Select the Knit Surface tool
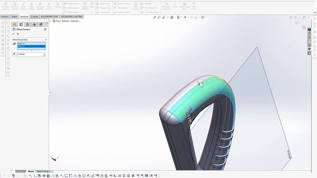317x178 pixels. [x=136, y=6]
